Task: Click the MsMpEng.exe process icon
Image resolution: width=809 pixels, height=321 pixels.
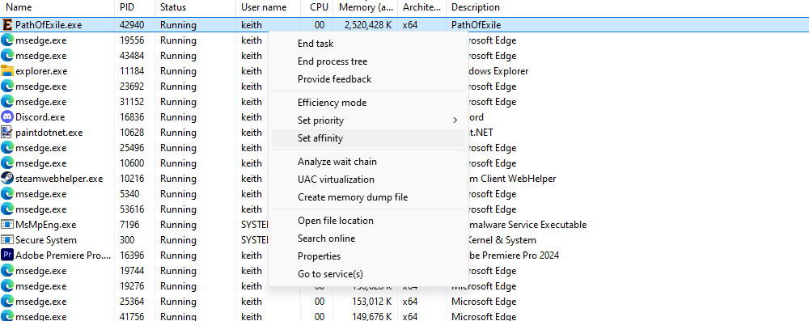Action: coord(7,225)
